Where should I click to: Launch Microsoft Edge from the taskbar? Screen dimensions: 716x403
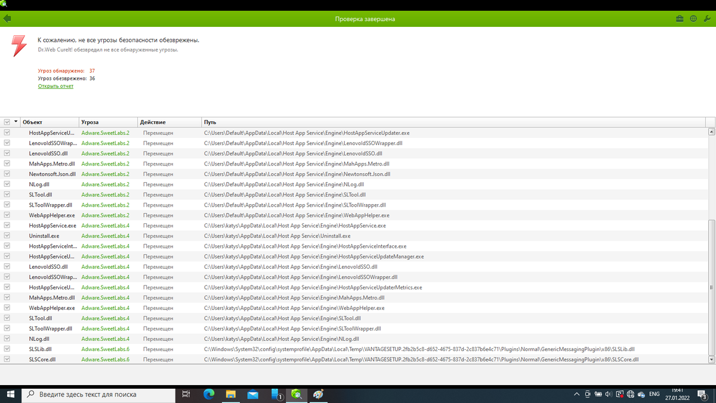[x=209, y=394]
